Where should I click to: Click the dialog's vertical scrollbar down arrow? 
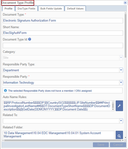(125, 137)
